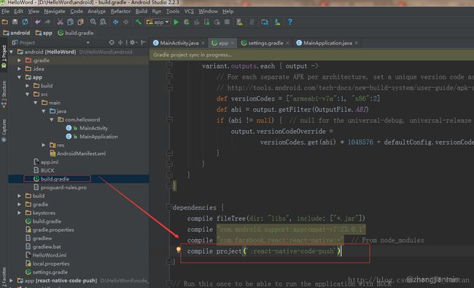
Task: Click the Undo arrow icon
Action: [x=38, y=22]
